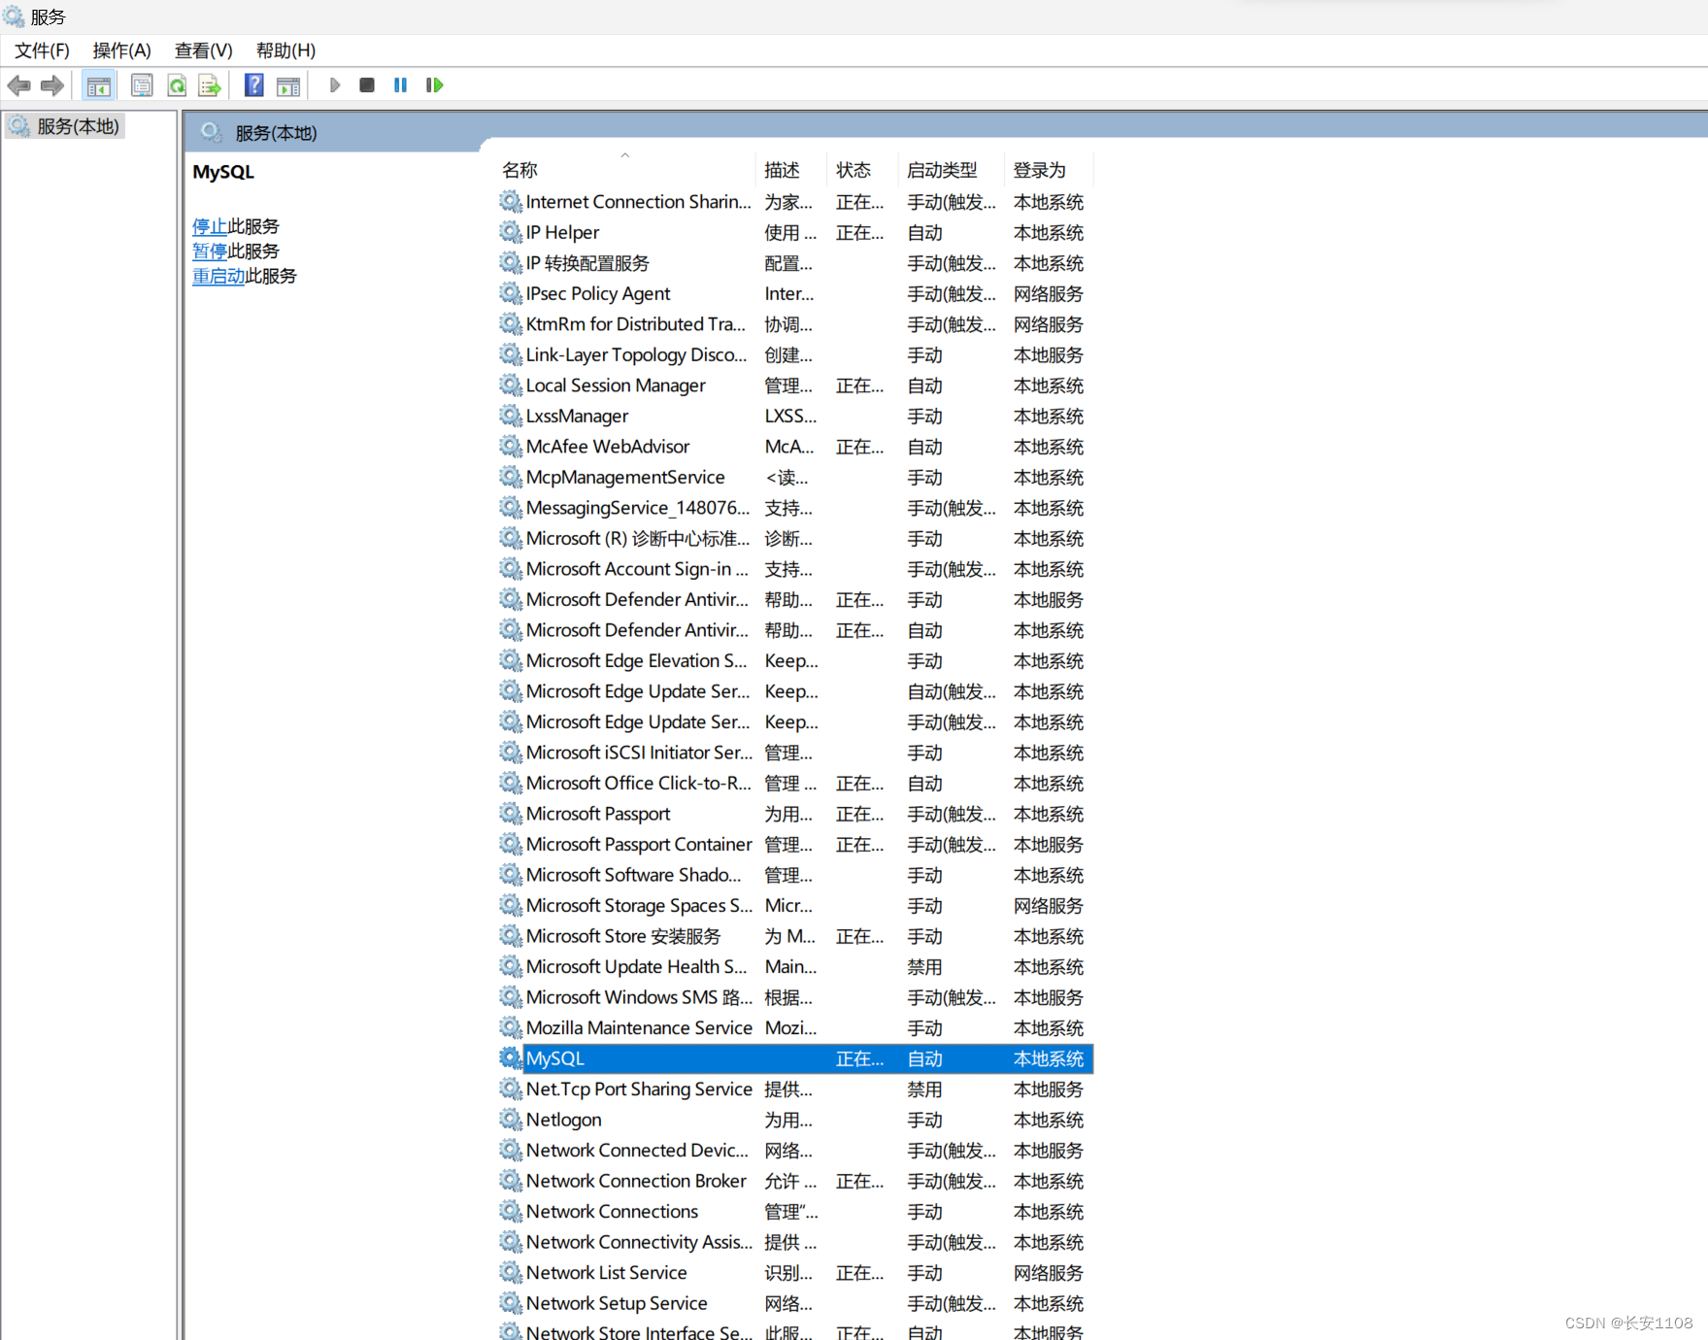Click the 停止 link to stop service
1708x1340 pixels.
(210, 226)
